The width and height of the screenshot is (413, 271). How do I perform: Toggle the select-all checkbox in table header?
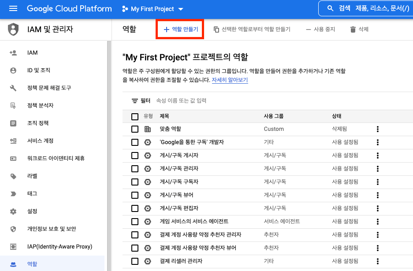(135, 116)
